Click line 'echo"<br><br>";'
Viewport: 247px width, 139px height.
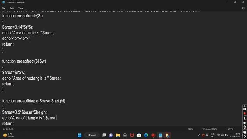coord(17,39)
